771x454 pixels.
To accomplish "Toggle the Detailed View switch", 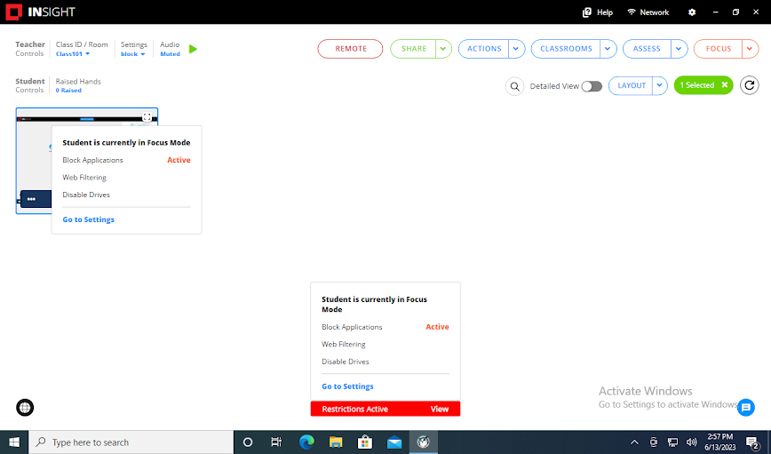I will point(592,86).
